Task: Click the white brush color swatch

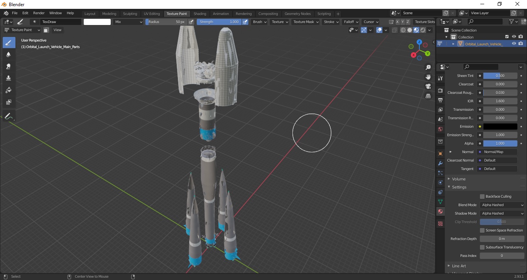Action: 97,22
